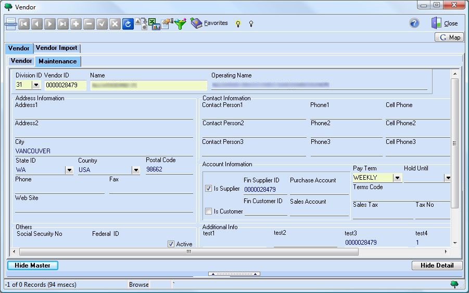
Task: Navigate to the previous record
Action: [x=37, y=24]
